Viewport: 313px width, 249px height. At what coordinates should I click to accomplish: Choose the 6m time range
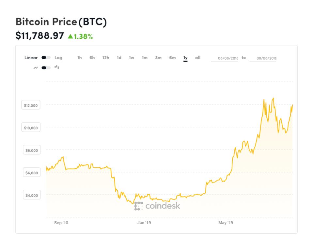(x=172, y=58)
